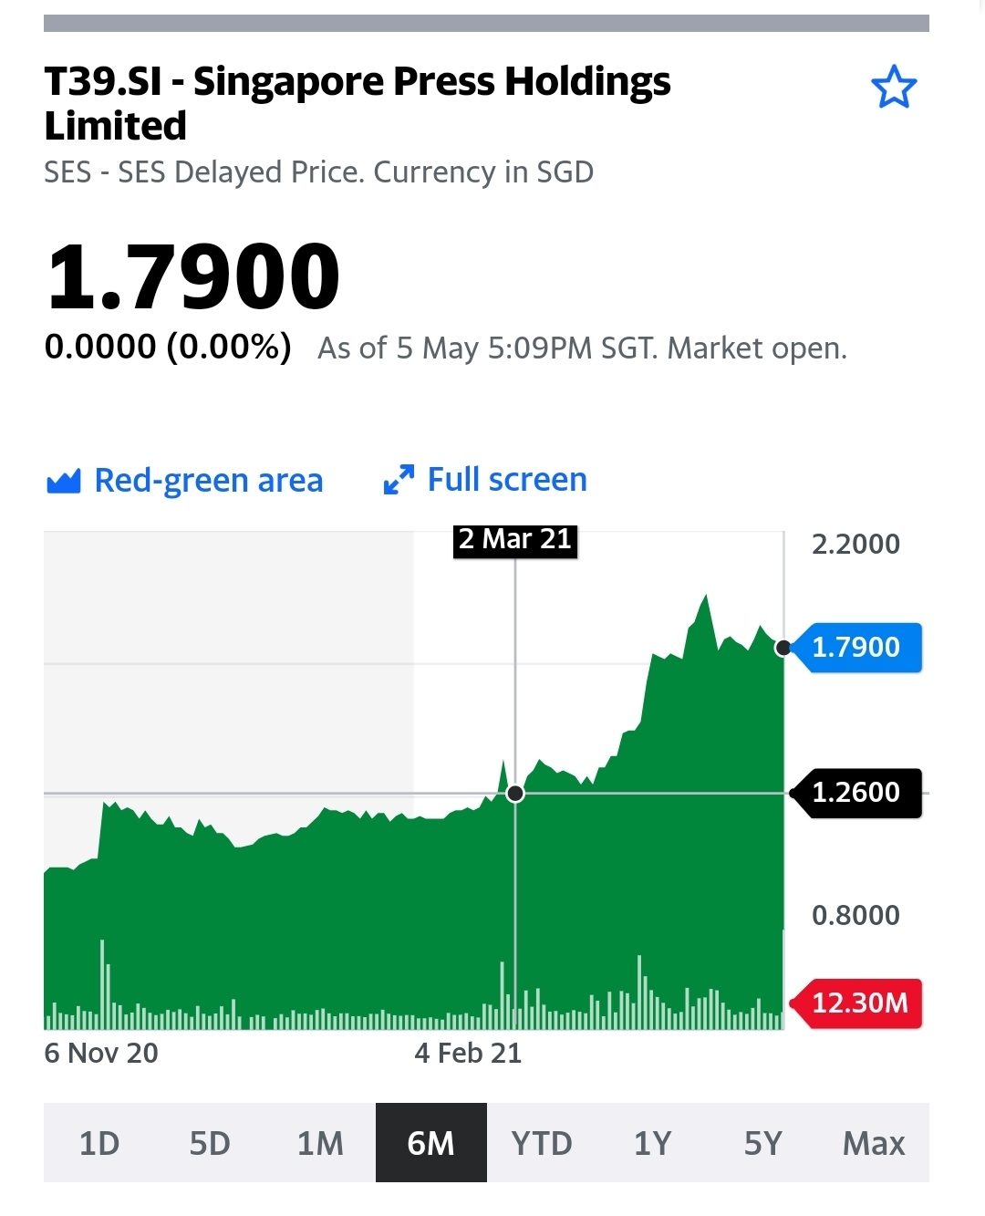Switch to the 1M range tab

pyautogui.click(x=320, y=1142)
